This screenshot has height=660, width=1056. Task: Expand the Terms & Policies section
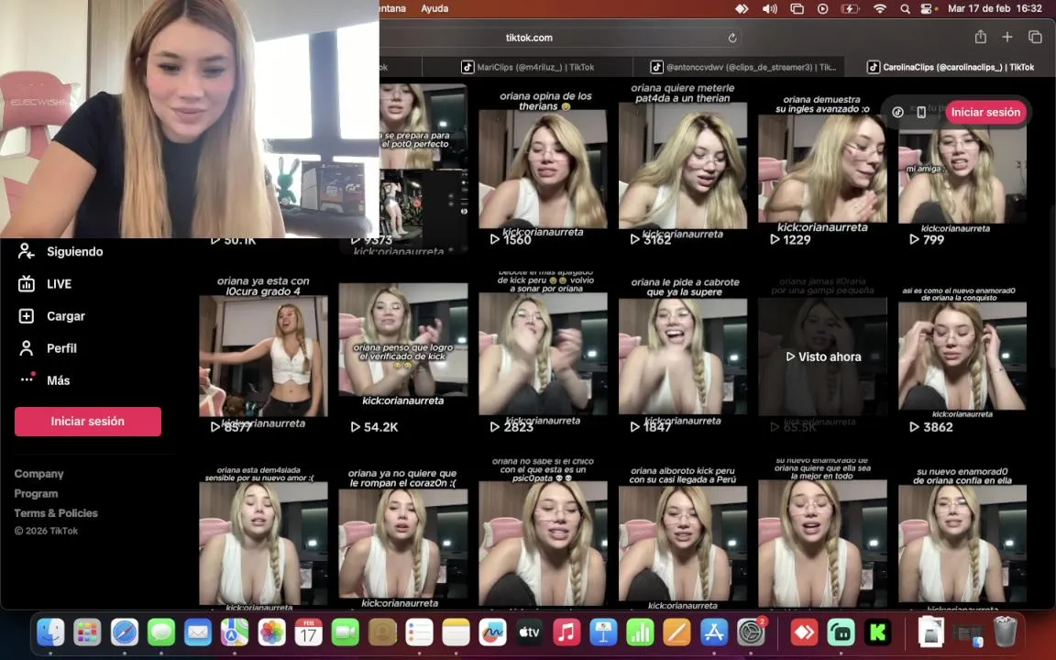tap(56, 512)
